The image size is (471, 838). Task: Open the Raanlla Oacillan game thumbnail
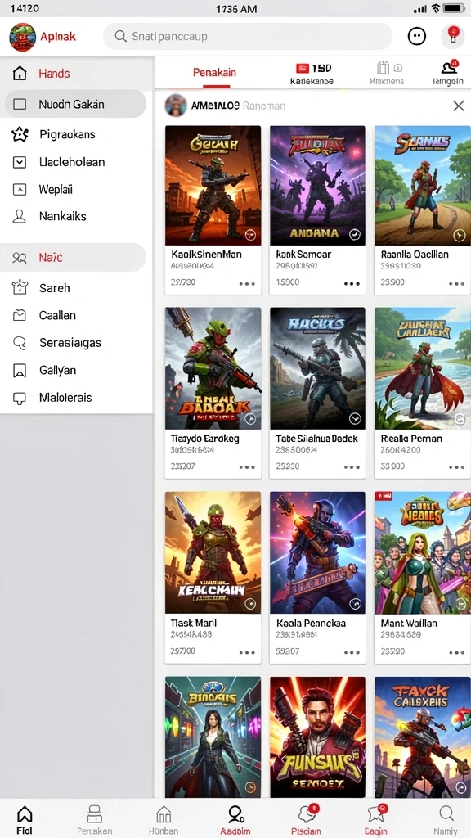pyautogui.click(x=423, y=186)
